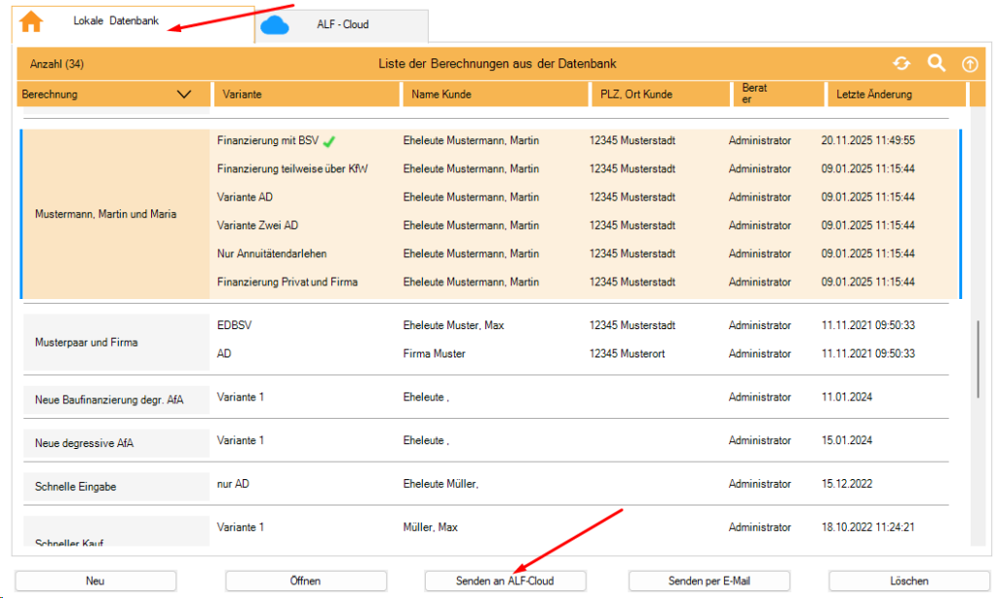The height and width of the screenshot is (598, 998).
Task: Switch to the Lokale Datenbank tab
Action: coord(115,21)
